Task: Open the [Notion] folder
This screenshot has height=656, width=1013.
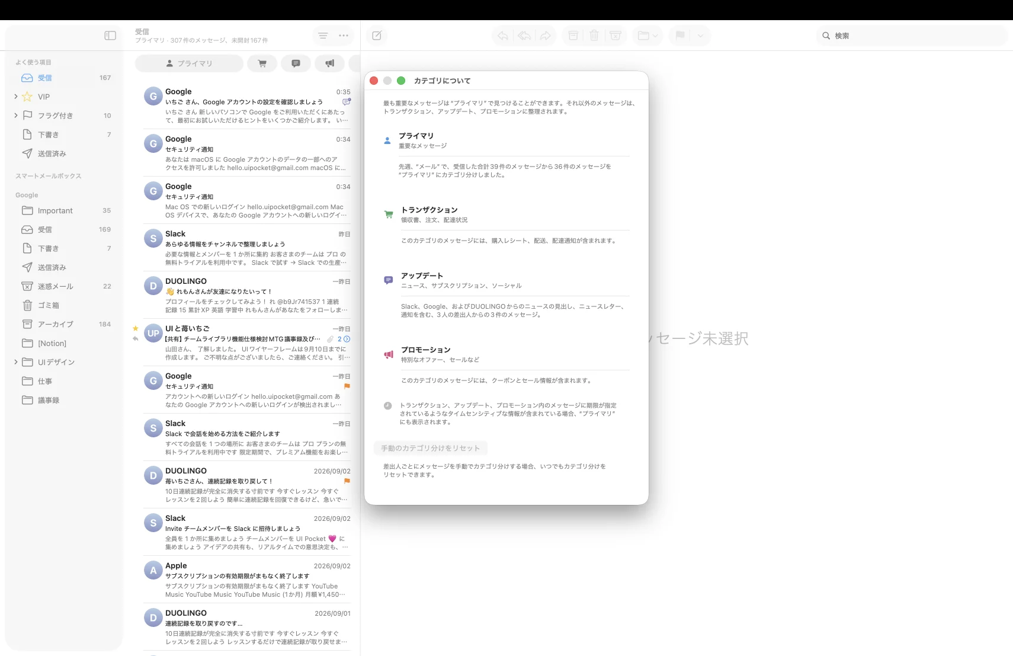Action: click(x=64, y=343)
